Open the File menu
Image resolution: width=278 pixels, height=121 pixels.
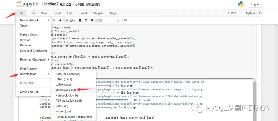(x=21, y=13)
